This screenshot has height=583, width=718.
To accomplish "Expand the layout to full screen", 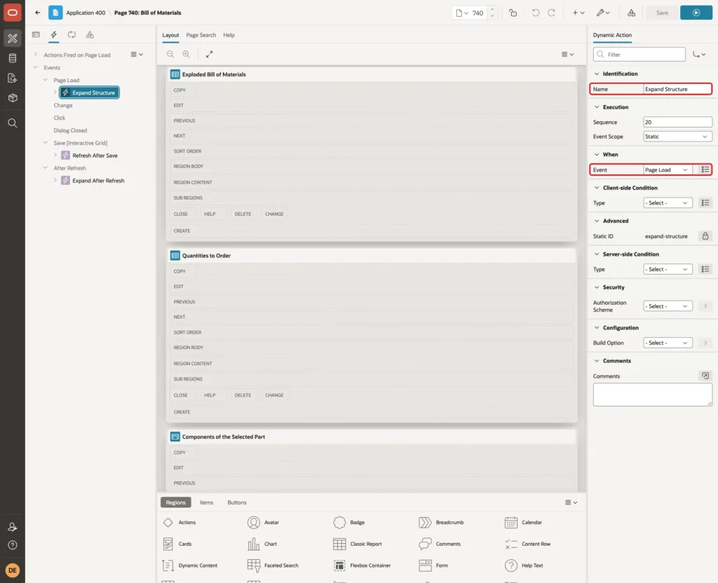I will click(x=209, y=54).
